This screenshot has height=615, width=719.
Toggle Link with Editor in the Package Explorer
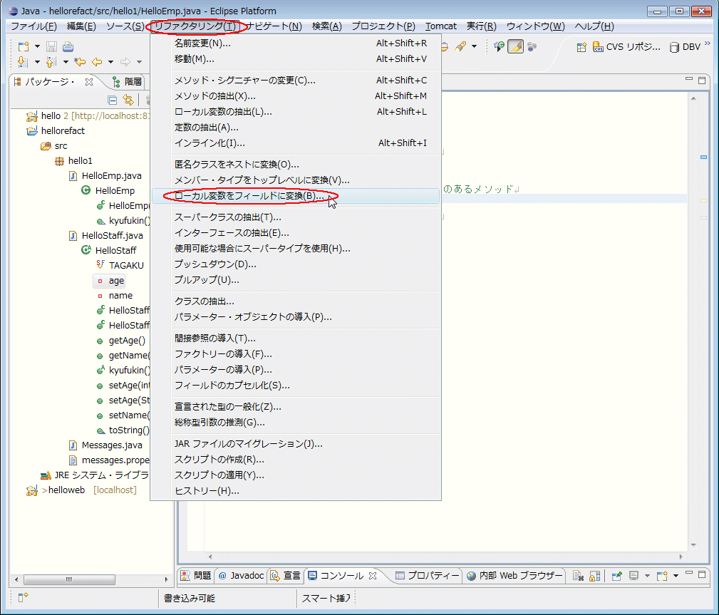128,100
